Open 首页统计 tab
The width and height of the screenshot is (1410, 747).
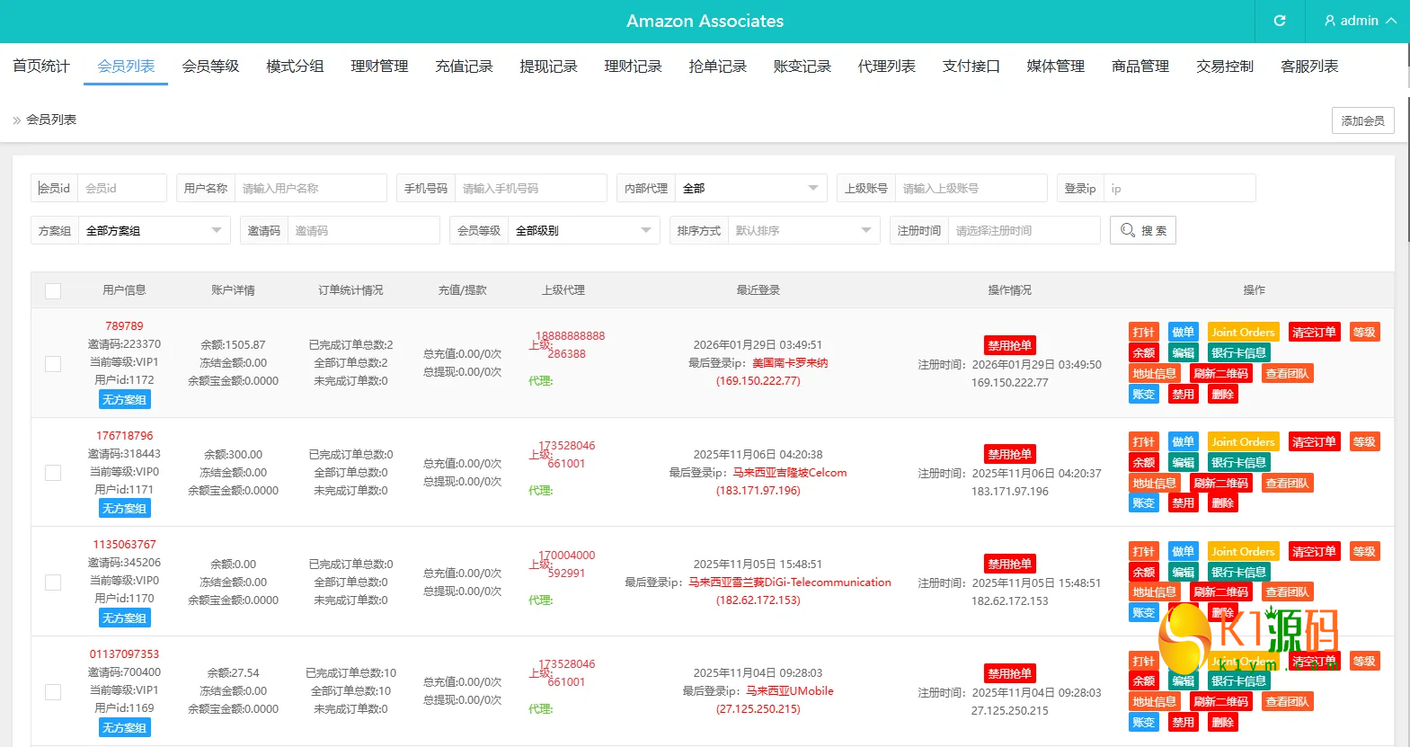[41, 66]
